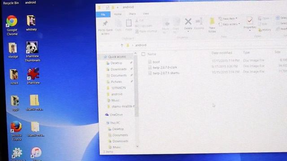
Task: Click Mozilla Firefox desktop shortcut
Action: [16, 131]
